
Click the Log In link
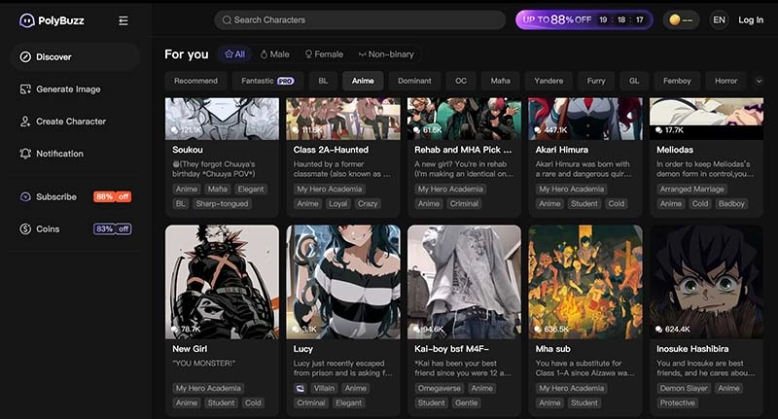[x=751, y=20]
